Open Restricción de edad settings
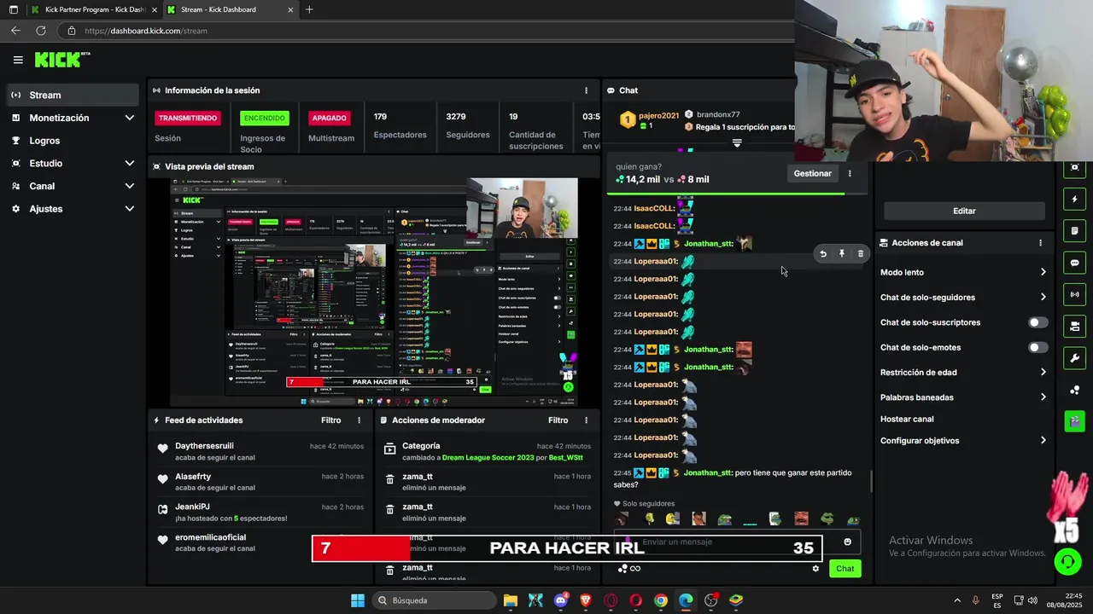The height and width of the screenshot is (614, 1093). click(963, 373)
